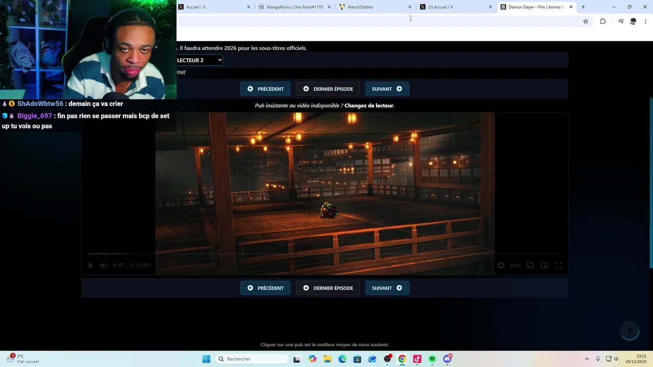Cast the video to another device
653x367 pixels.
pos(530,266)
